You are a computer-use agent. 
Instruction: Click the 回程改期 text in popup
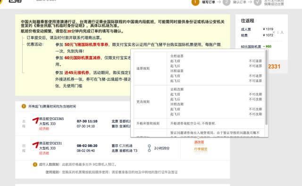point(177,104)
